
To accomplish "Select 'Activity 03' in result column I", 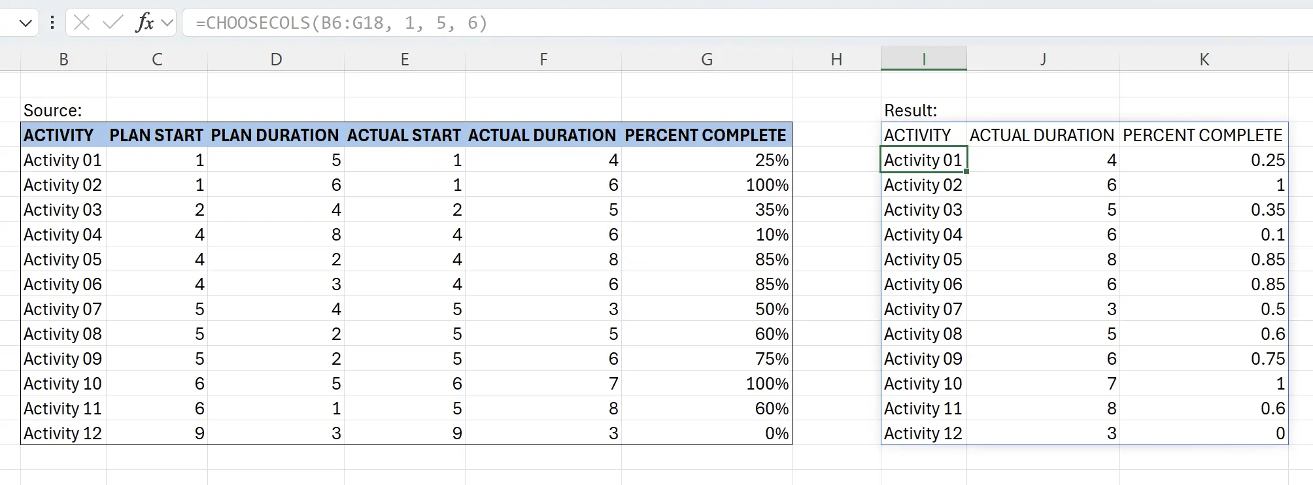I will 923,209.
